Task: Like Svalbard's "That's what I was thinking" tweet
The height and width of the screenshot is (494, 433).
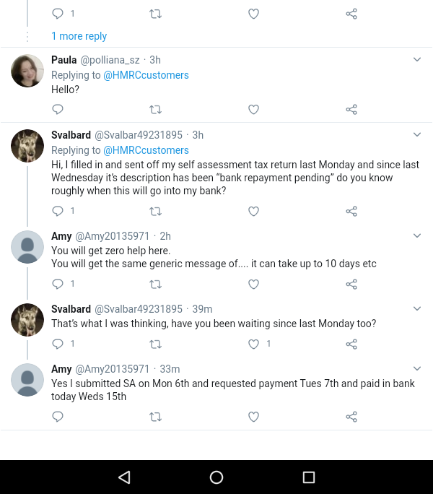Action: (x=253, y=344)
